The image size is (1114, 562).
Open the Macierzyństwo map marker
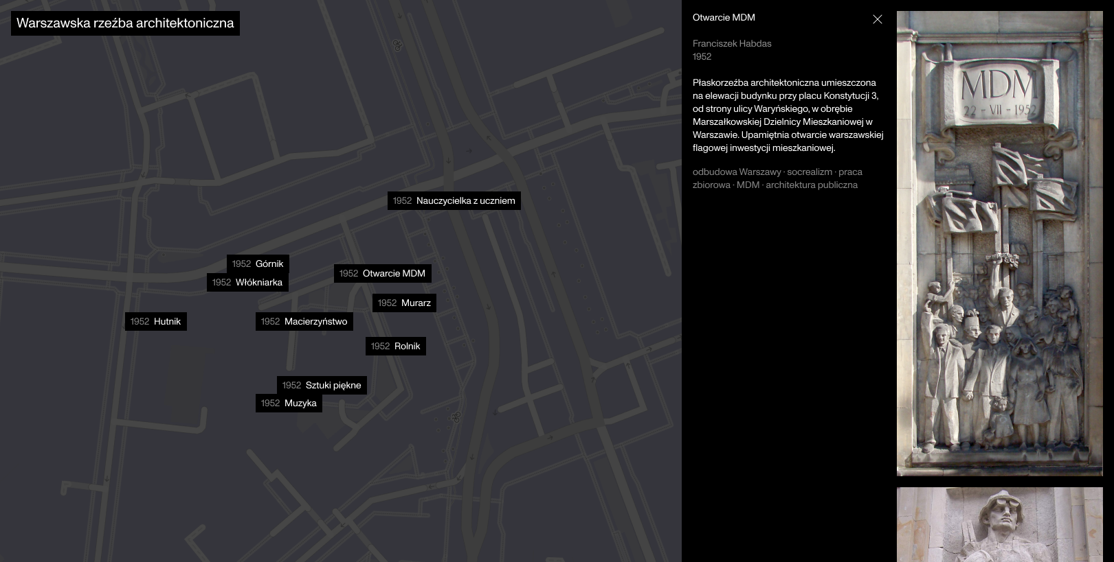point(304,321)
